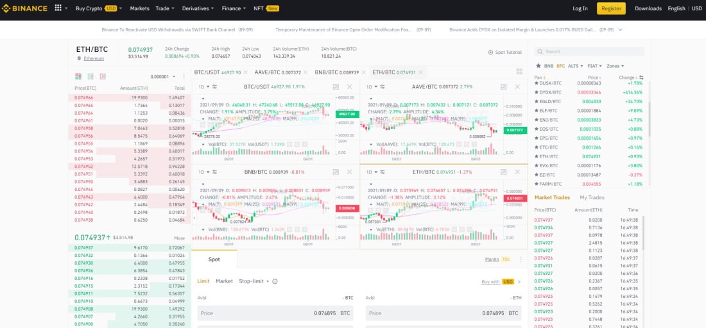
Task: Maximize the BNB/BTC chart panel
Action: pos(336,172)
